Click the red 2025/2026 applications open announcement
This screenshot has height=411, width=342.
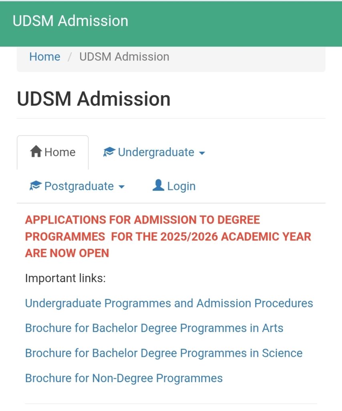pos(168,236)
